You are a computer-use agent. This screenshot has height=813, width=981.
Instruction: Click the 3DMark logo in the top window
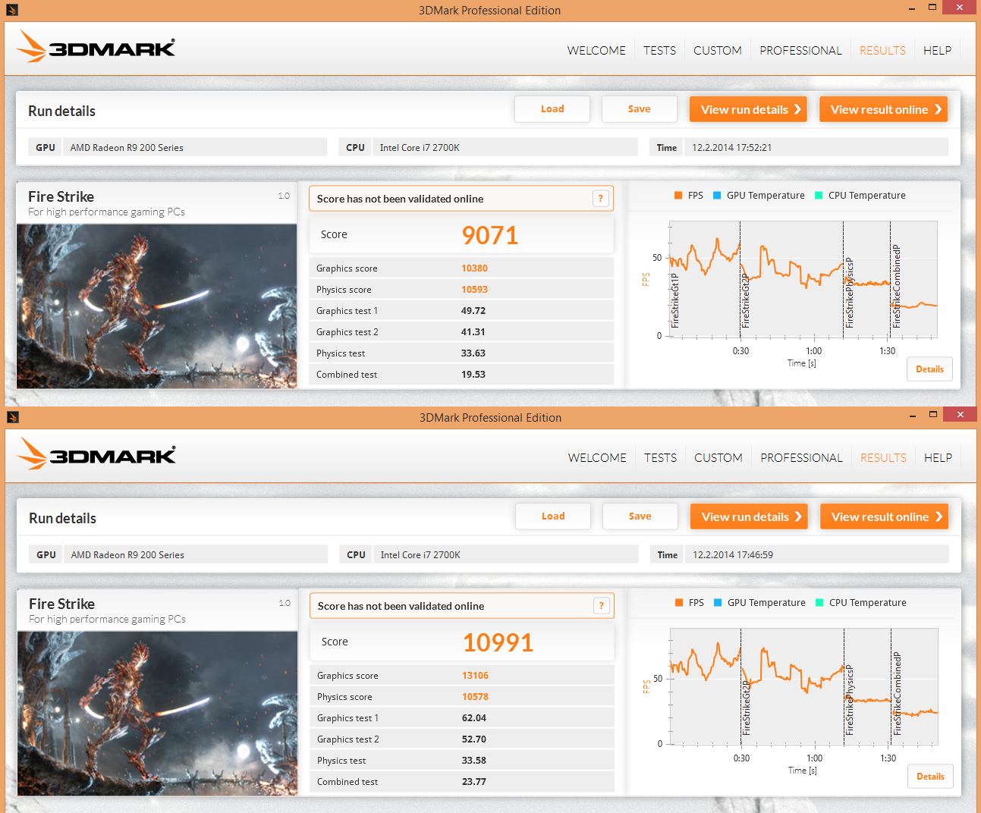coord(96,47)
